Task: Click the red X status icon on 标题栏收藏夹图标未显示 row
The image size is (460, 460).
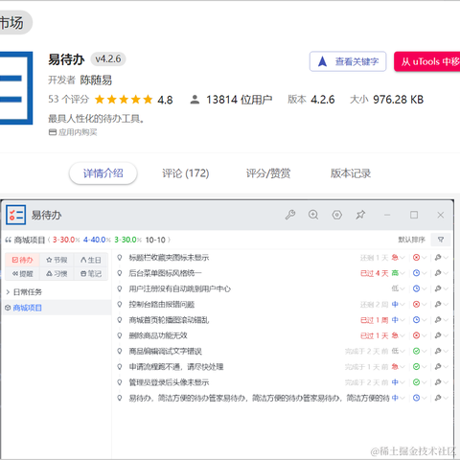Action: coord(416,258)
